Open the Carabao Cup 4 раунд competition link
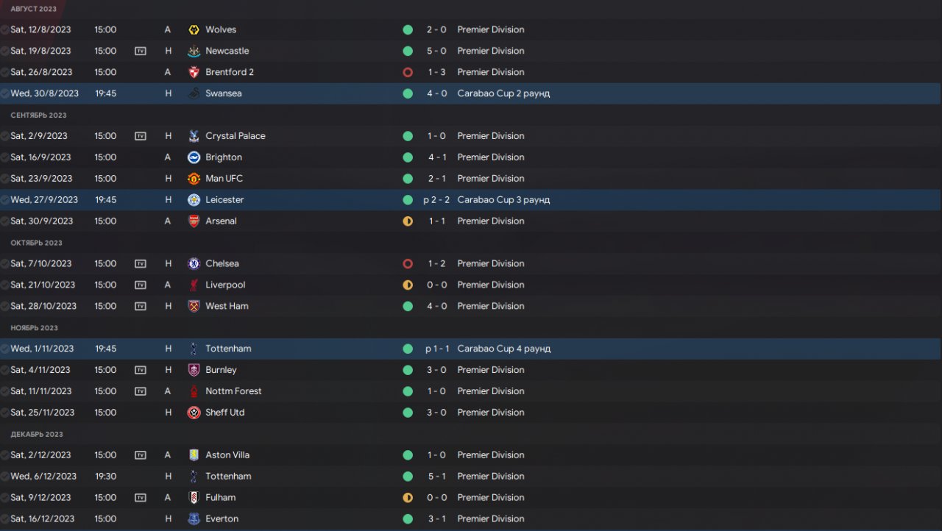Image resolution: width=942 pixels, height=531 pixels. click(504, 349)
